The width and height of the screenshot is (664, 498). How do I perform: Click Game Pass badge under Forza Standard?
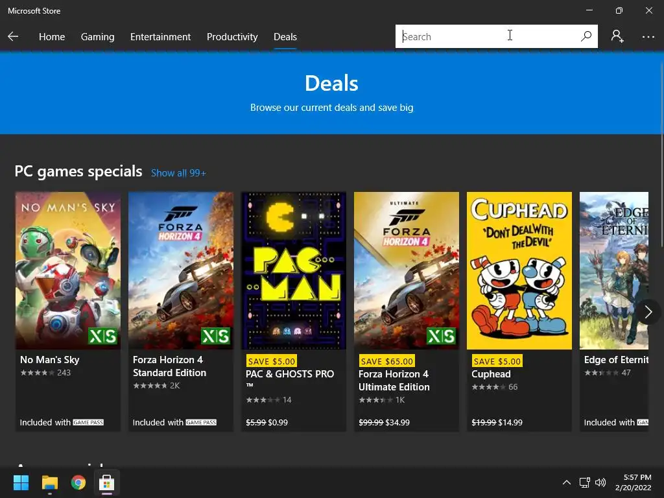coord(201,422)
